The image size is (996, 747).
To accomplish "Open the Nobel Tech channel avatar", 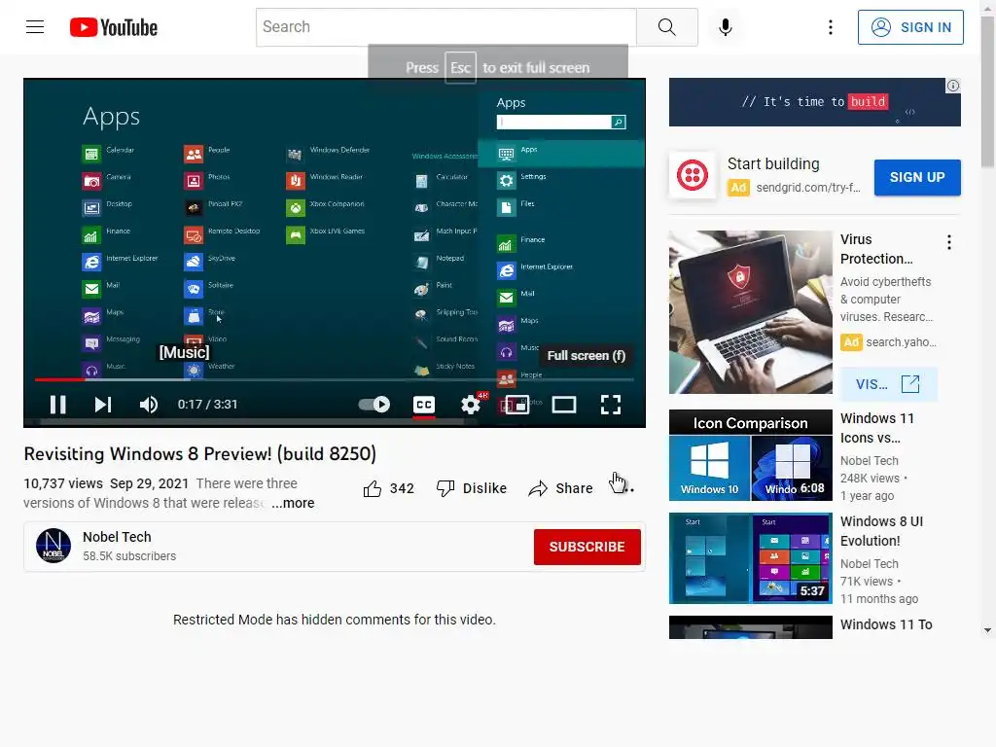I will (53, 546).
